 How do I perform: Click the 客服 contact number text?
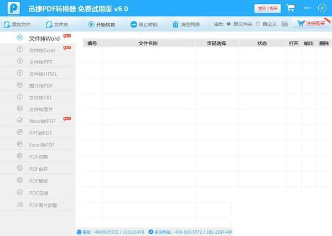(x=113, y=232)
